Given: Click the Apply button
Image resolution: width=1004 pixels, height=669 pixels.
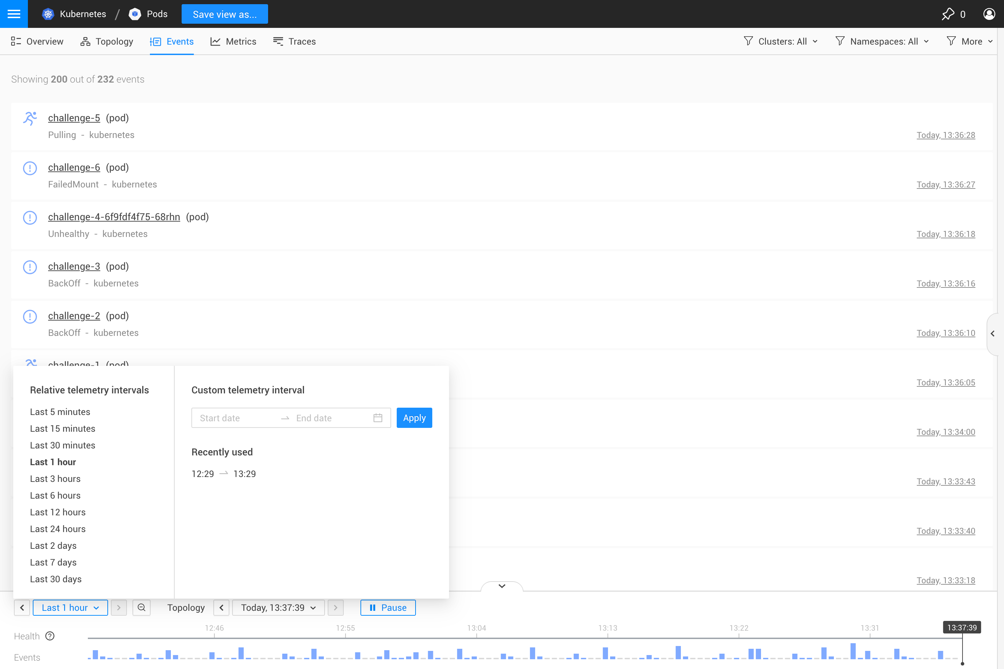Looking at the screenshot, I should pos(414,418).
